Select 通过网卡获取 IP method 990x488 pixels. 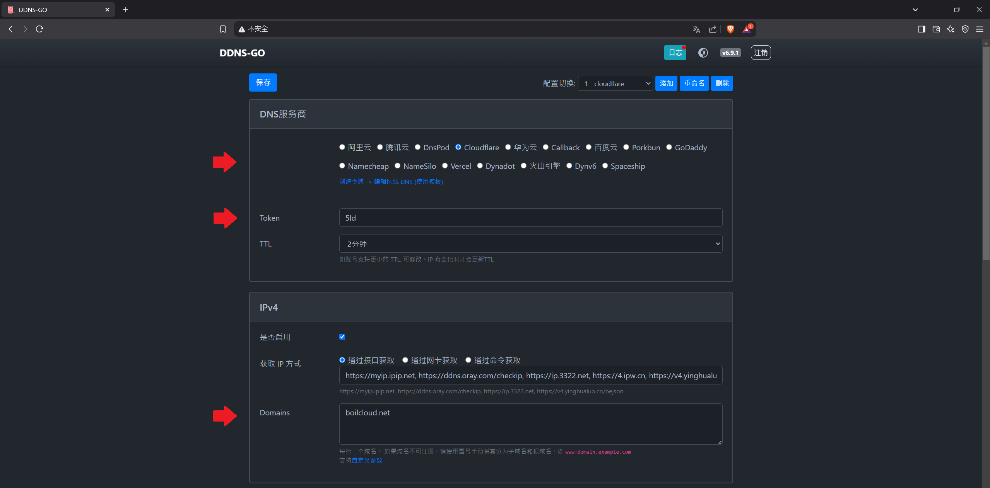click(x=405, y=360)
